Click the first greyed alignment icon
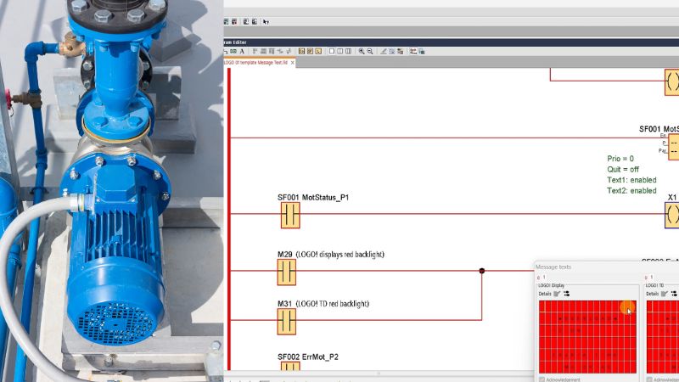Screen dimensions: 679x382 click(x=255, y=51)
